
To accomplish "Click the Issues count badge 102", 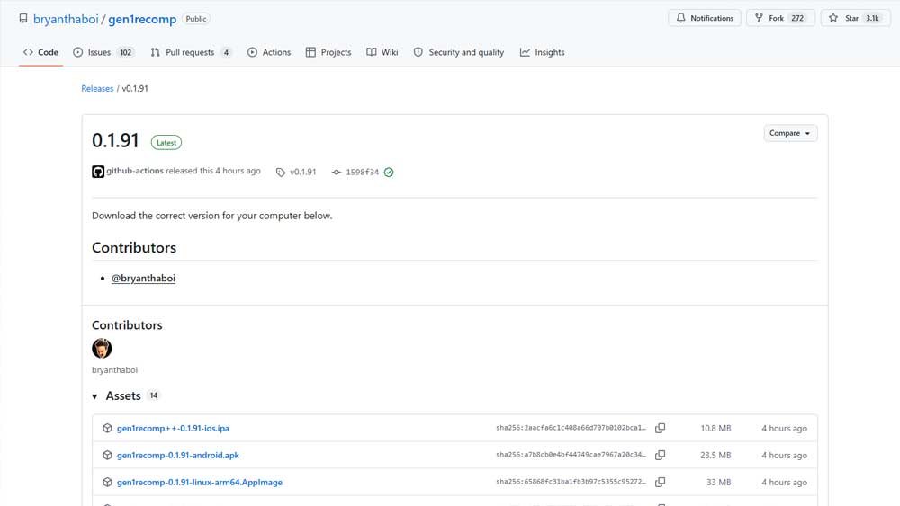I will point(126,52).
